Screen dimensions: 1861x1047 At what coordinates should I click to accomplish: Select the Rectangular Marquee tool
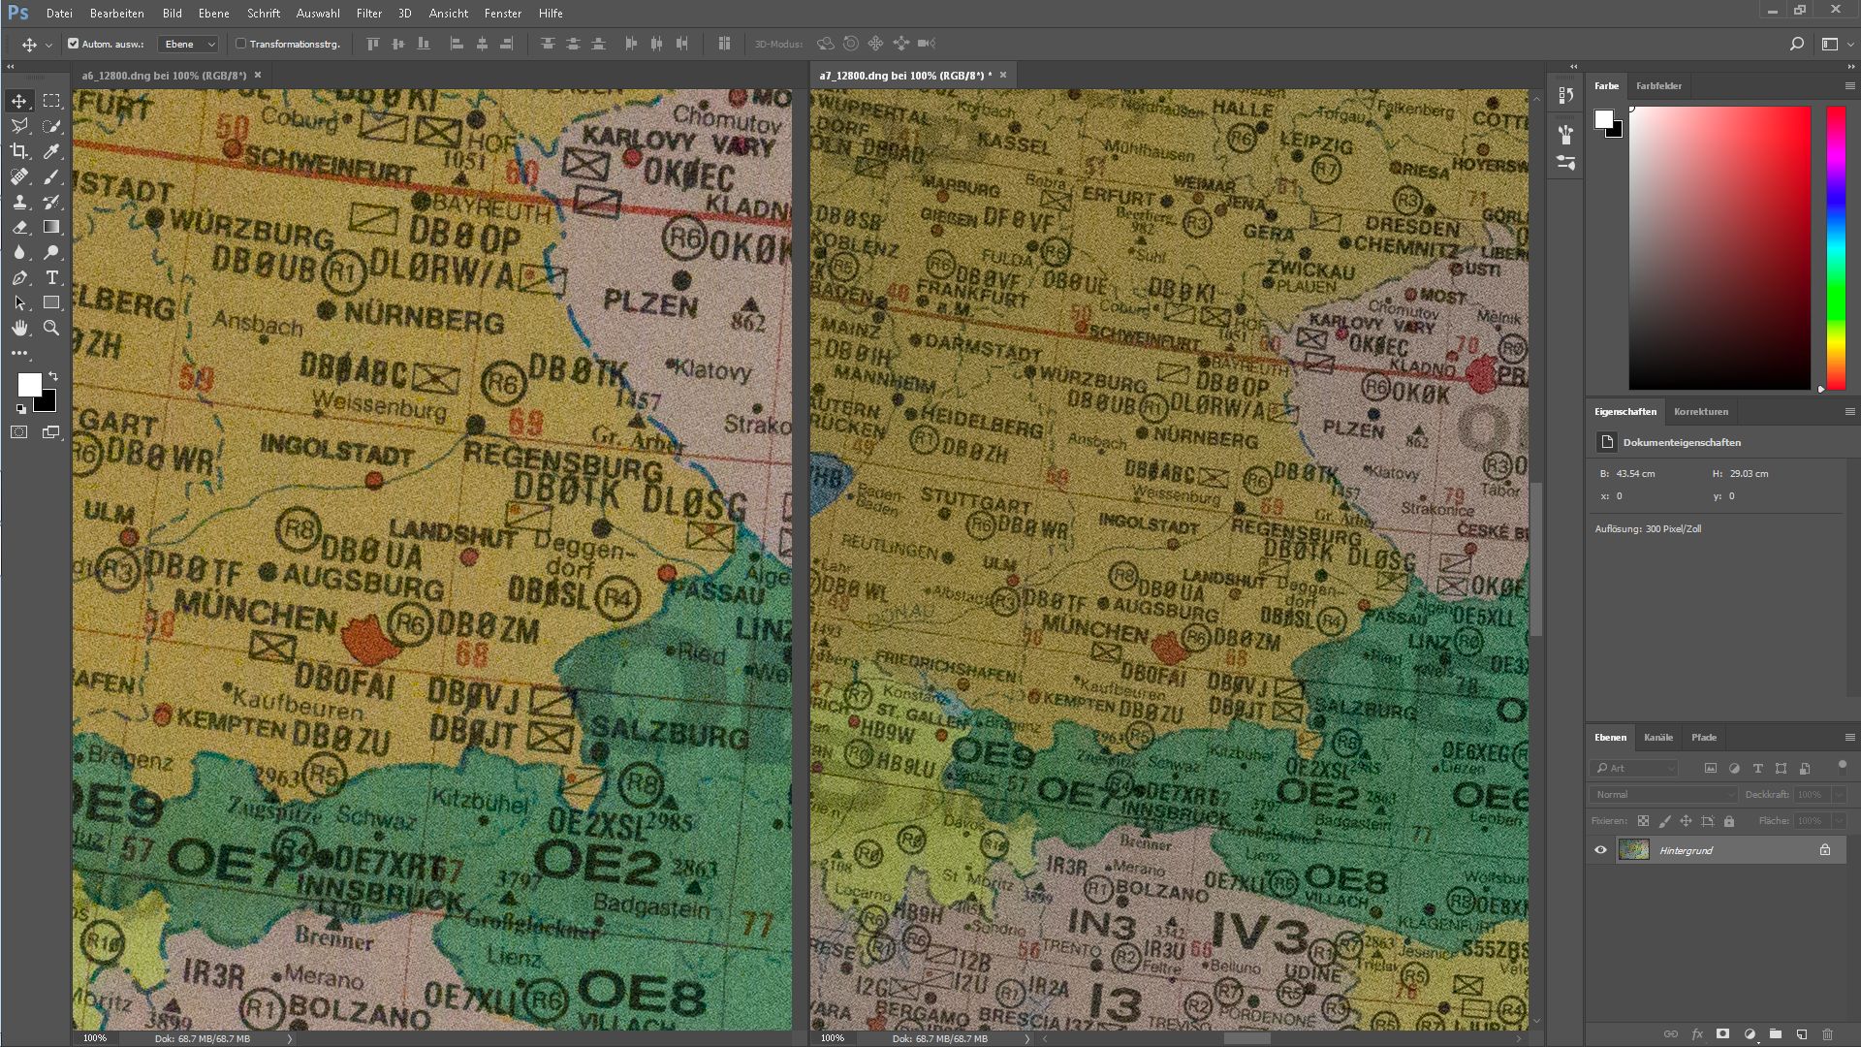coord(51,101)
